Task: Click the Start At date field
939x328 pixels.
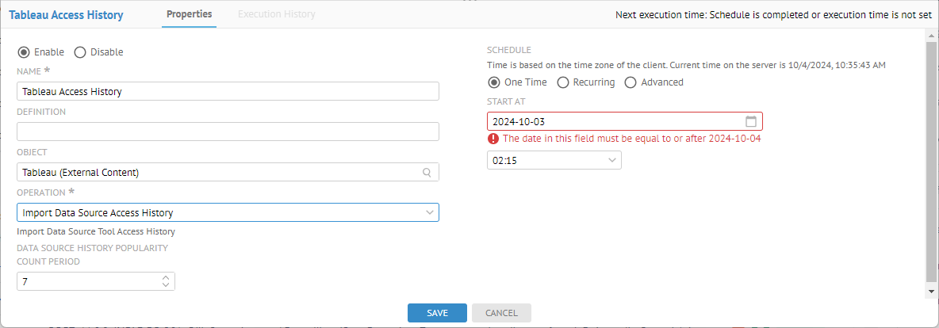Action: [615, 121]
